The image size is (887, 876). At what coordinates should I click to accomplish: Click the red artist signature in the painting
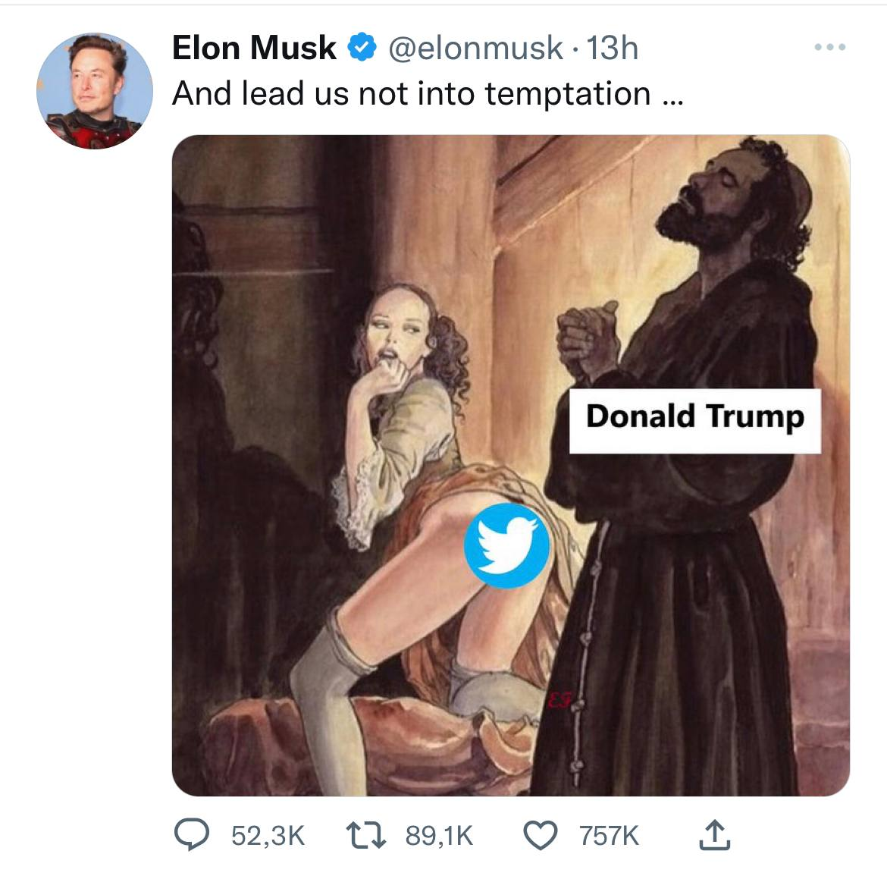[560, 699]
